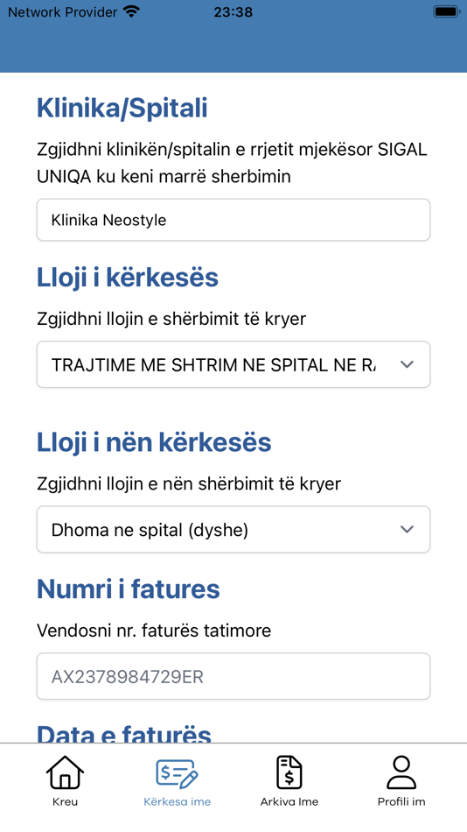Click the chevron beside Dhoma ne spital

click(x=407, y=529)
